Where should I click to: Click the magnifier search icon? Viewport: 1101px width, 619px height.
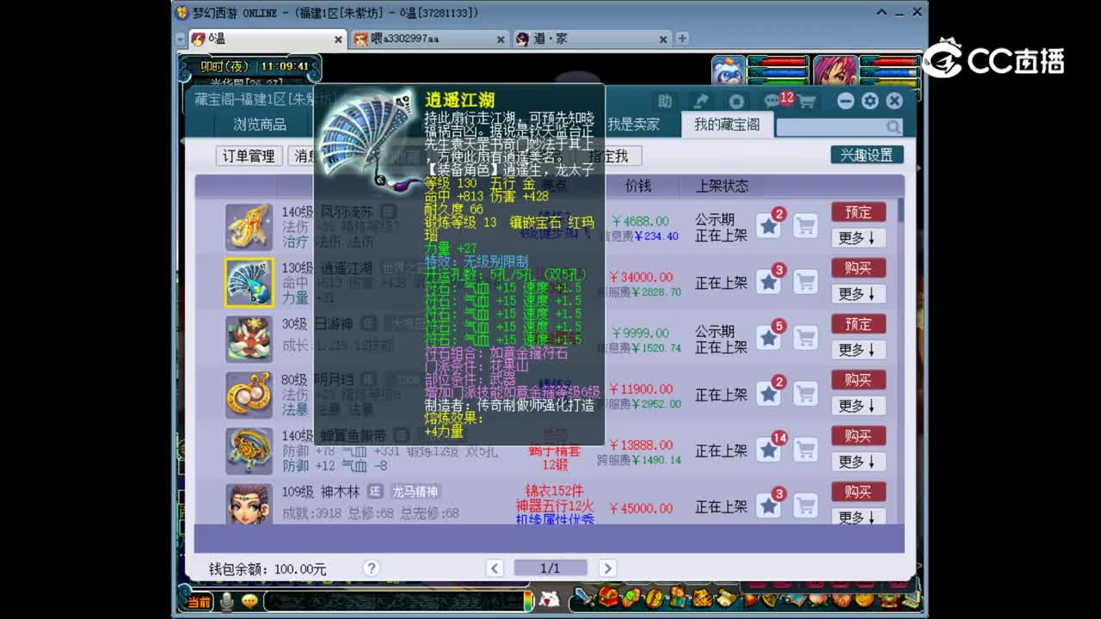tap(894, 127)
